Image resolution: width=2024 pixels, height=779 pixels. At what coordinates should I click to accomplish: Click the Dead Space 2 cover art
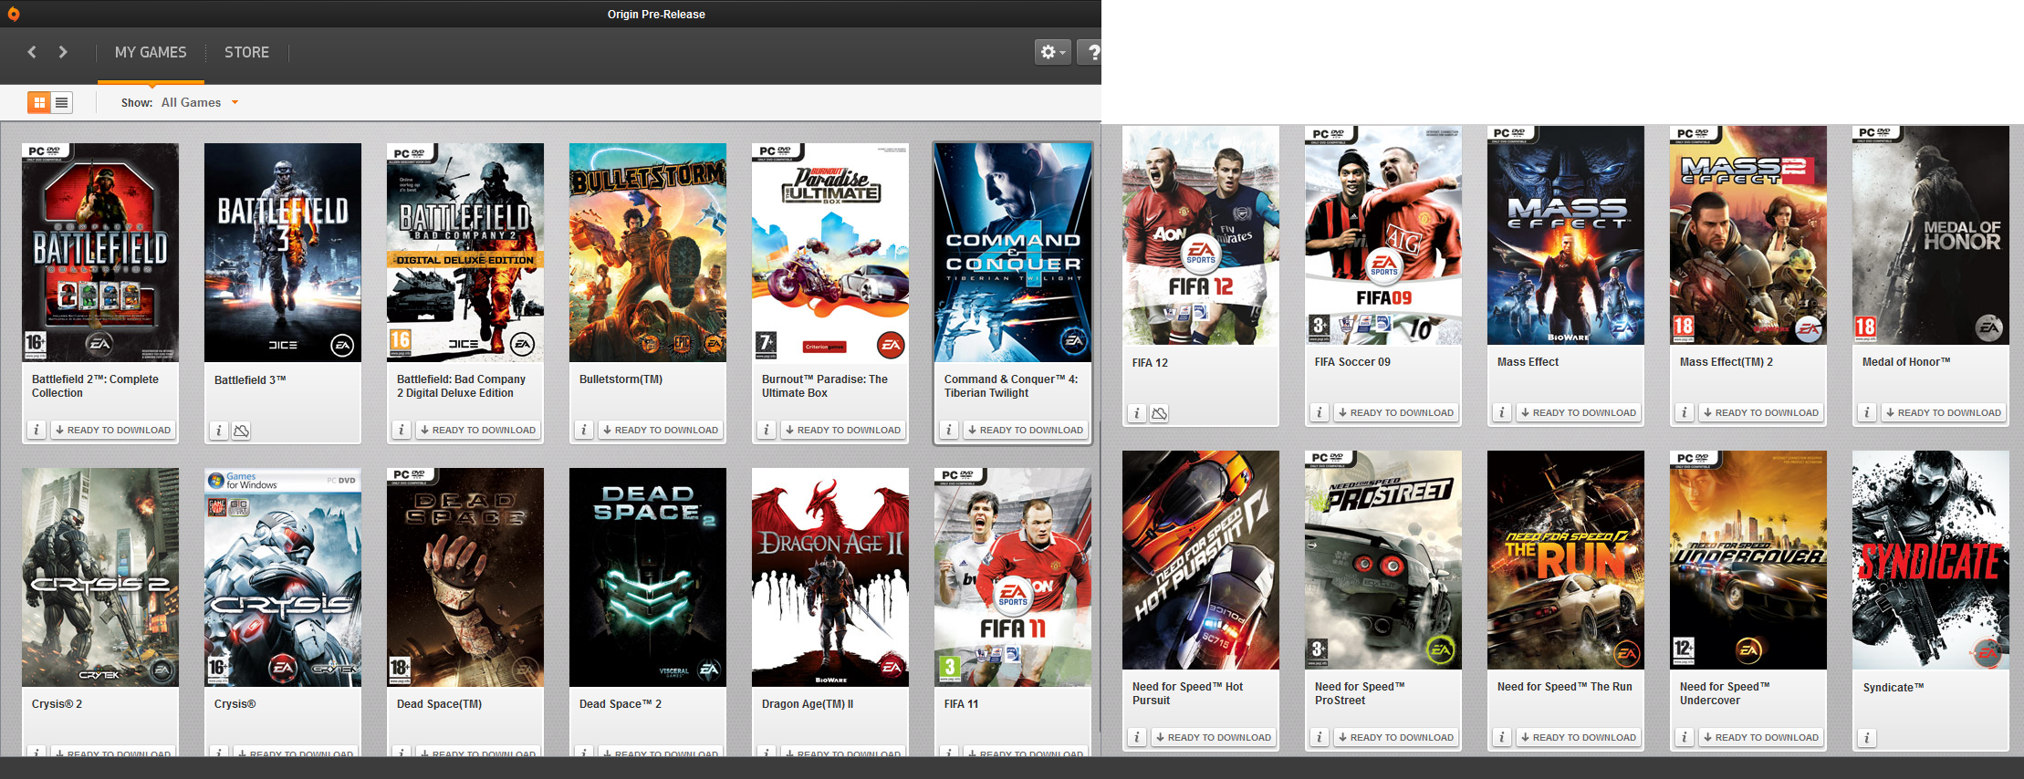click(648, 577)
